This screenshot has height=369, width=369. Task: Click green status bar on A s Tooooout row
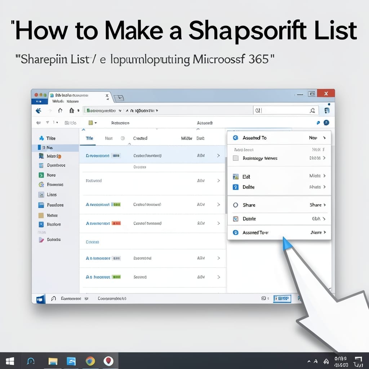tap(116, 277)
